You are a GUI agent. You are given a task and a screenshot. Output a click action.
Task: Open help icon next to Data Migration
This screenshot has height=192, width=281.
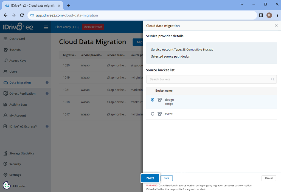click(47, 82)
